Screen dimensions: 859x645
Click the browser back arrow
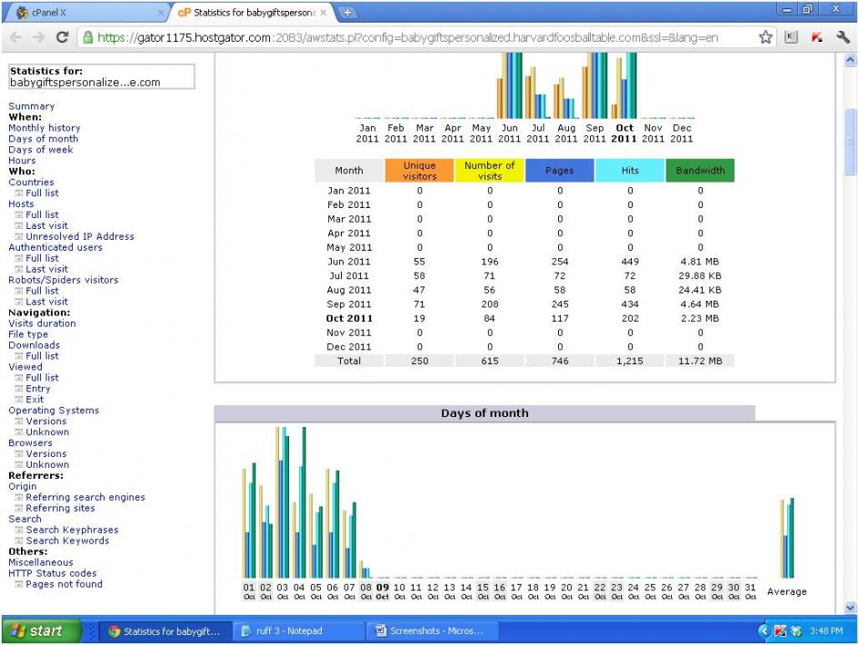(15, 38)
